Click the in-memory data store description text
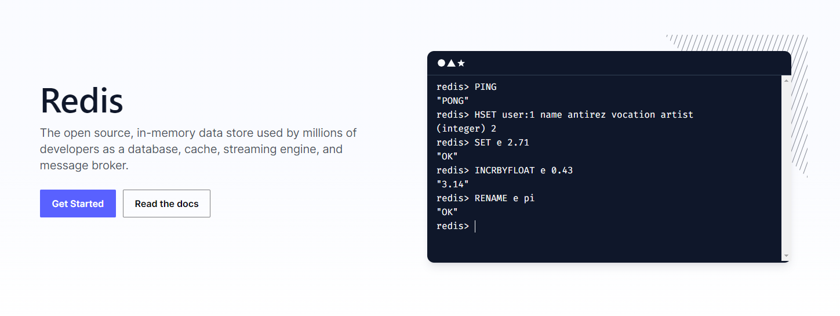 pos(198,149)
